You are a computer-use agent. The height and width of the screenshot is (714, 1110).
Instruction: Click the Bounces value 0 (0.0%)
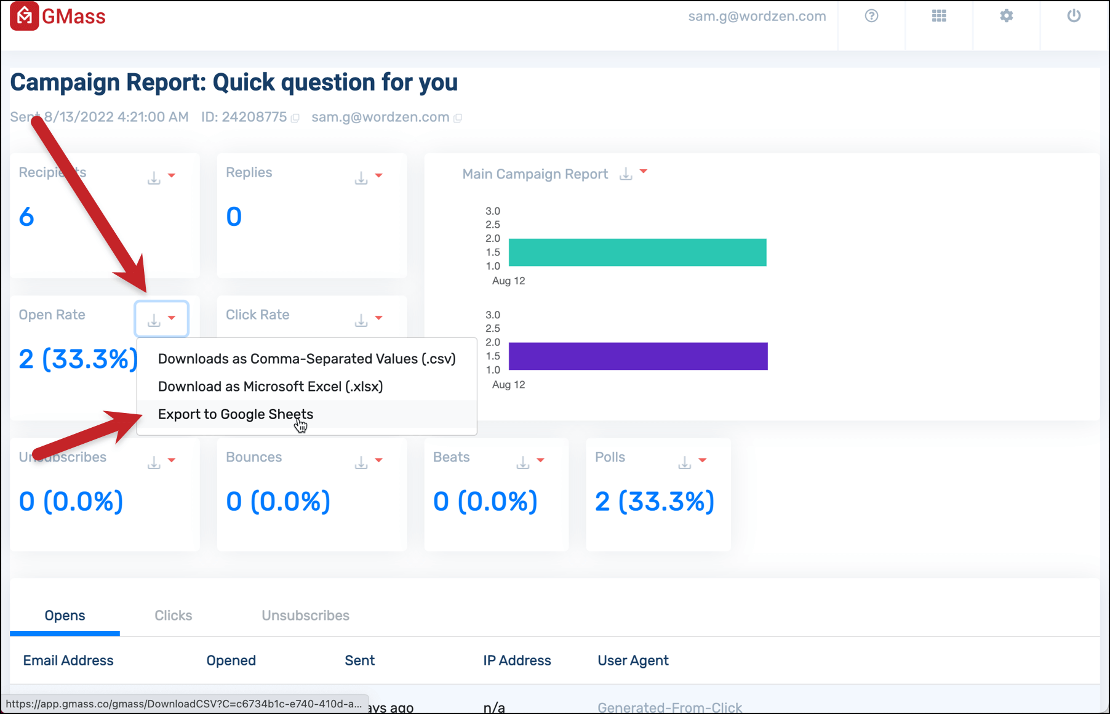[278, 501]
